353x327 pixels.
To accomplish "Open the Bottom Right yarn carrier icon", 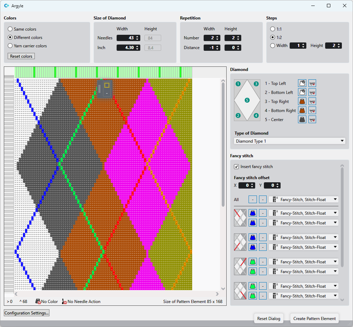I will (x=312, y=111).
